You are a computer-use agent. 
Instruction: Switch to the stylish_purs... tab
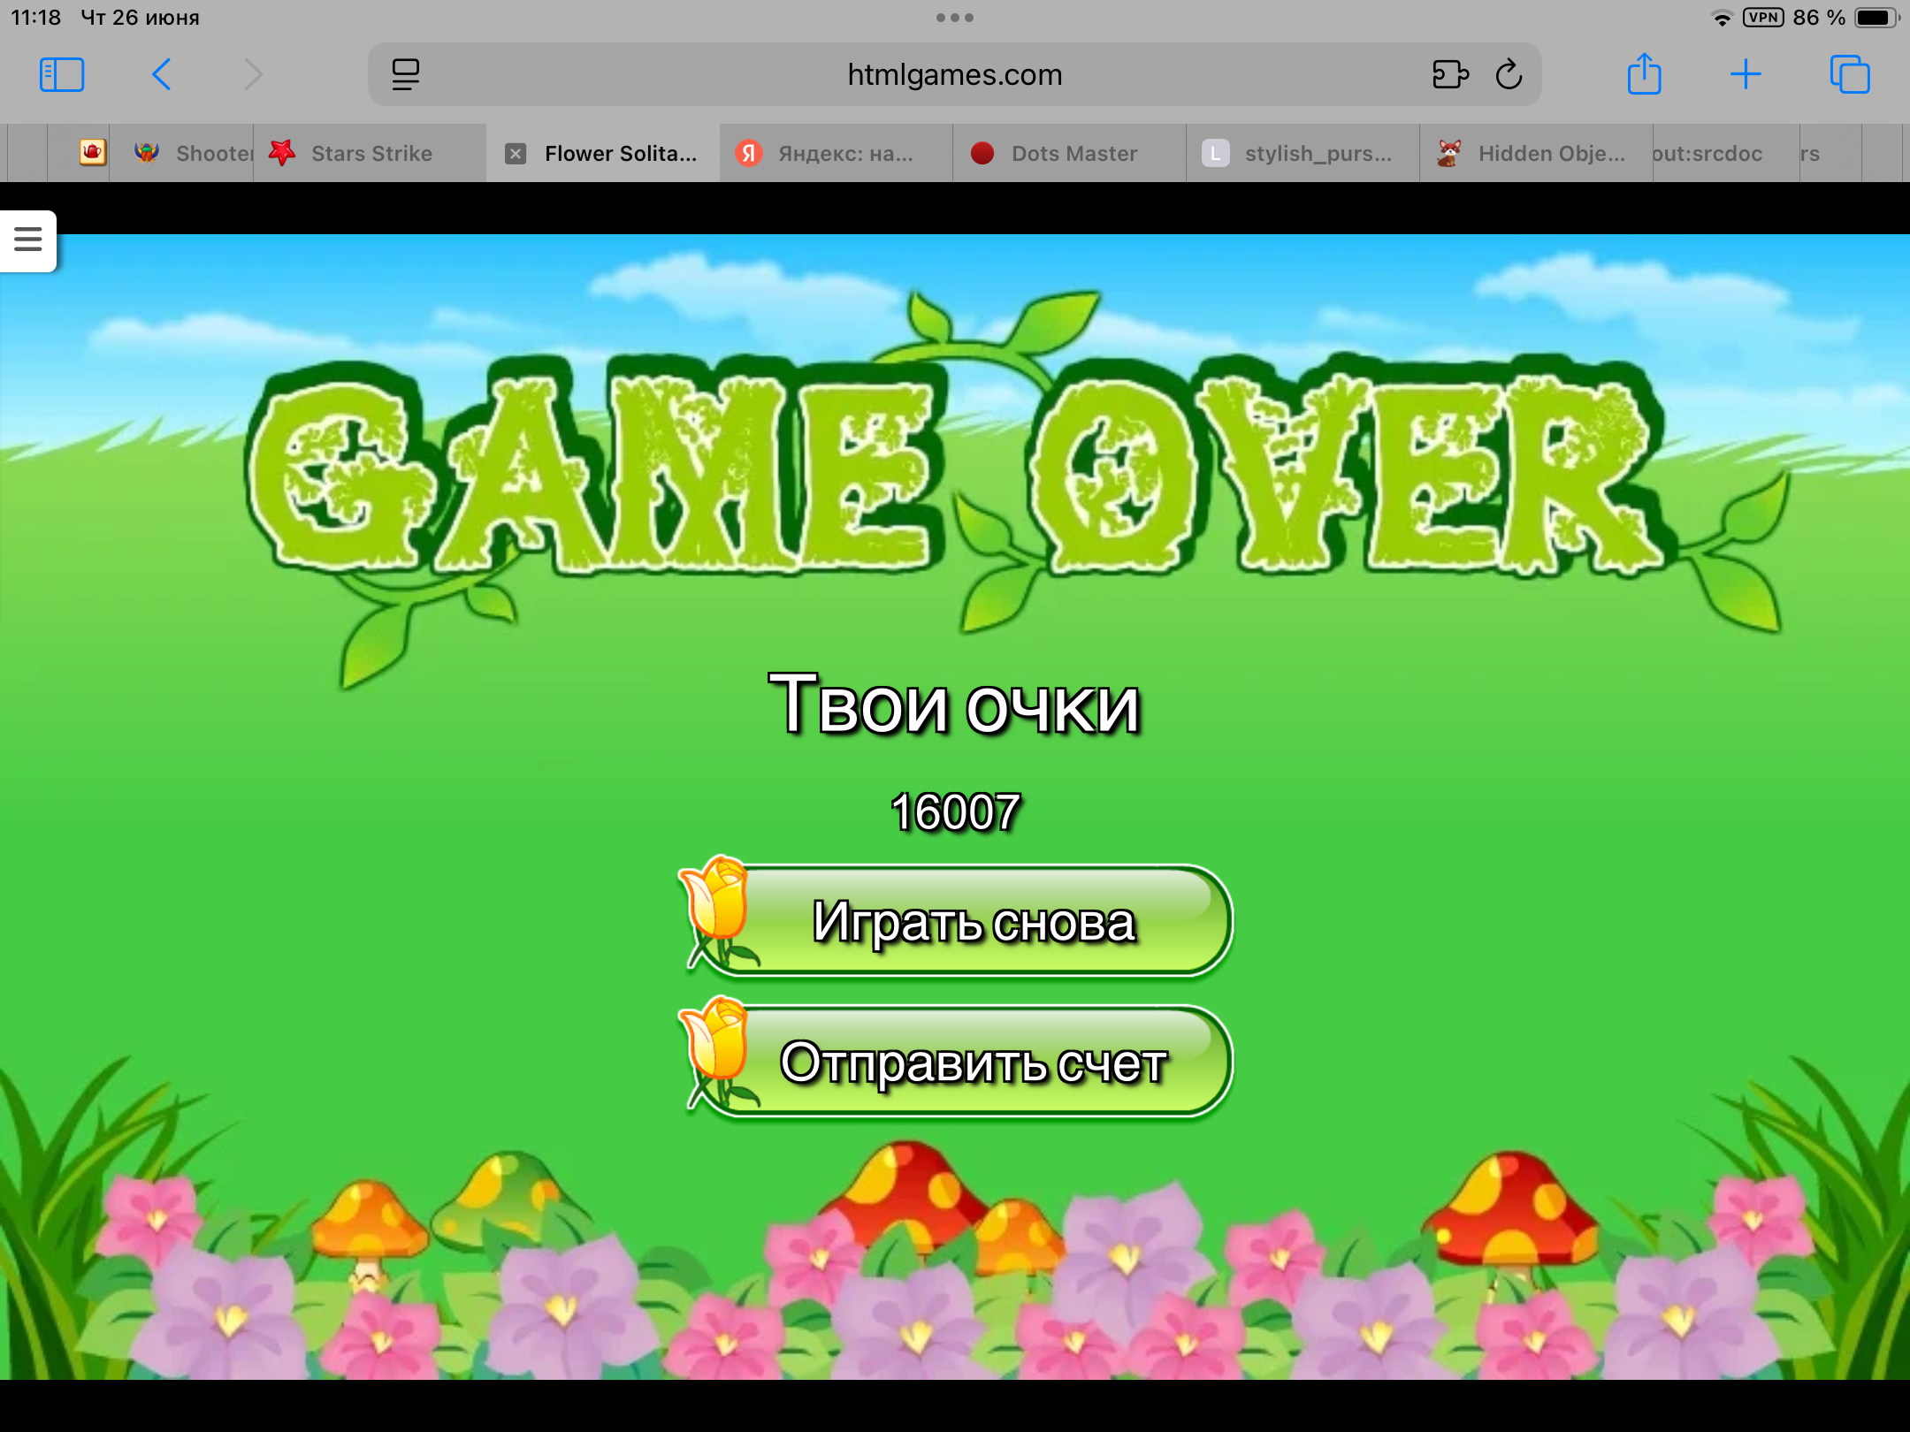pyautogui.click(x=1303, y=153)
